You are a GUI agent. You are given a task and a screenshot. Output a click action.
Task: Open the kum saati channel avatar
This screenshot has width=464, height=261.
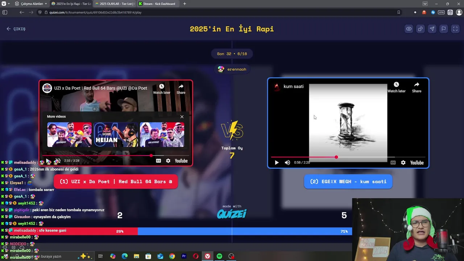(277, 87)
